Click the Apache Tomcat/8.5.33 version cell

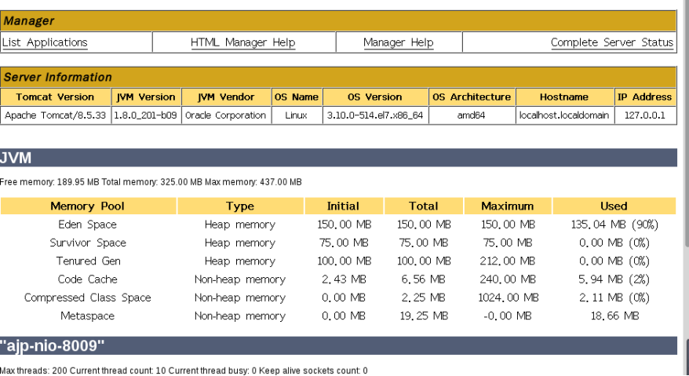coord(55,115)
